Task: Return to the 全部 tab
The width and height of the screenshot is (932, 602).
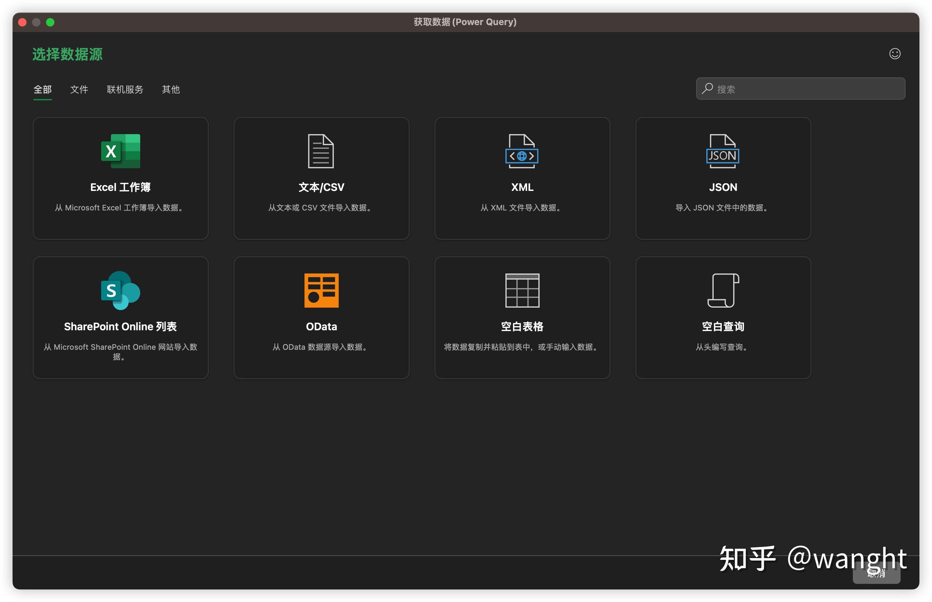Action: point(43,90)
